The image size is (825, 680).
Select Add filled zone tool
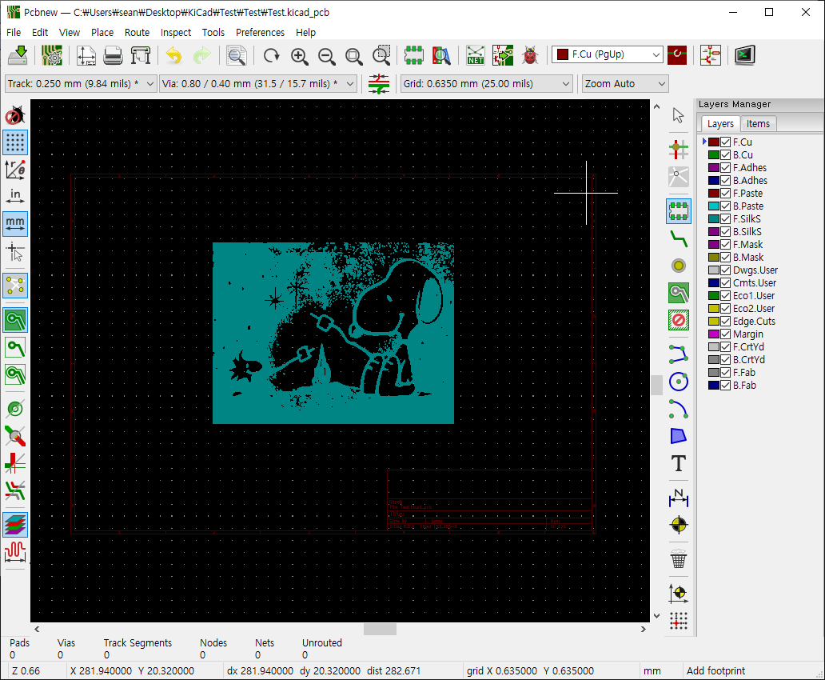678,293
